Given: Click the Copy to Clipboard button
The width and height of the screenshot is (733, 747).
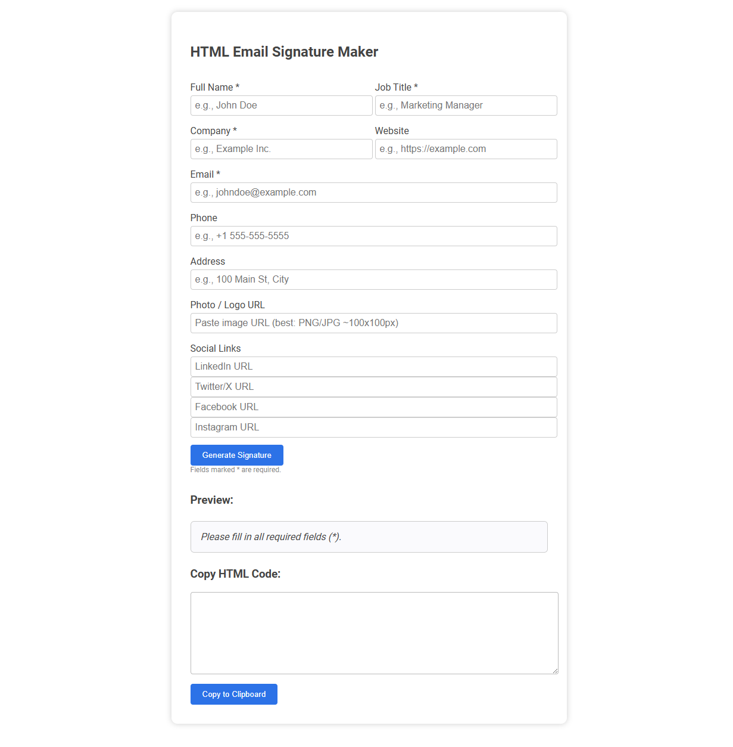Looking at the screenshot, I should (x=233, y=694).
